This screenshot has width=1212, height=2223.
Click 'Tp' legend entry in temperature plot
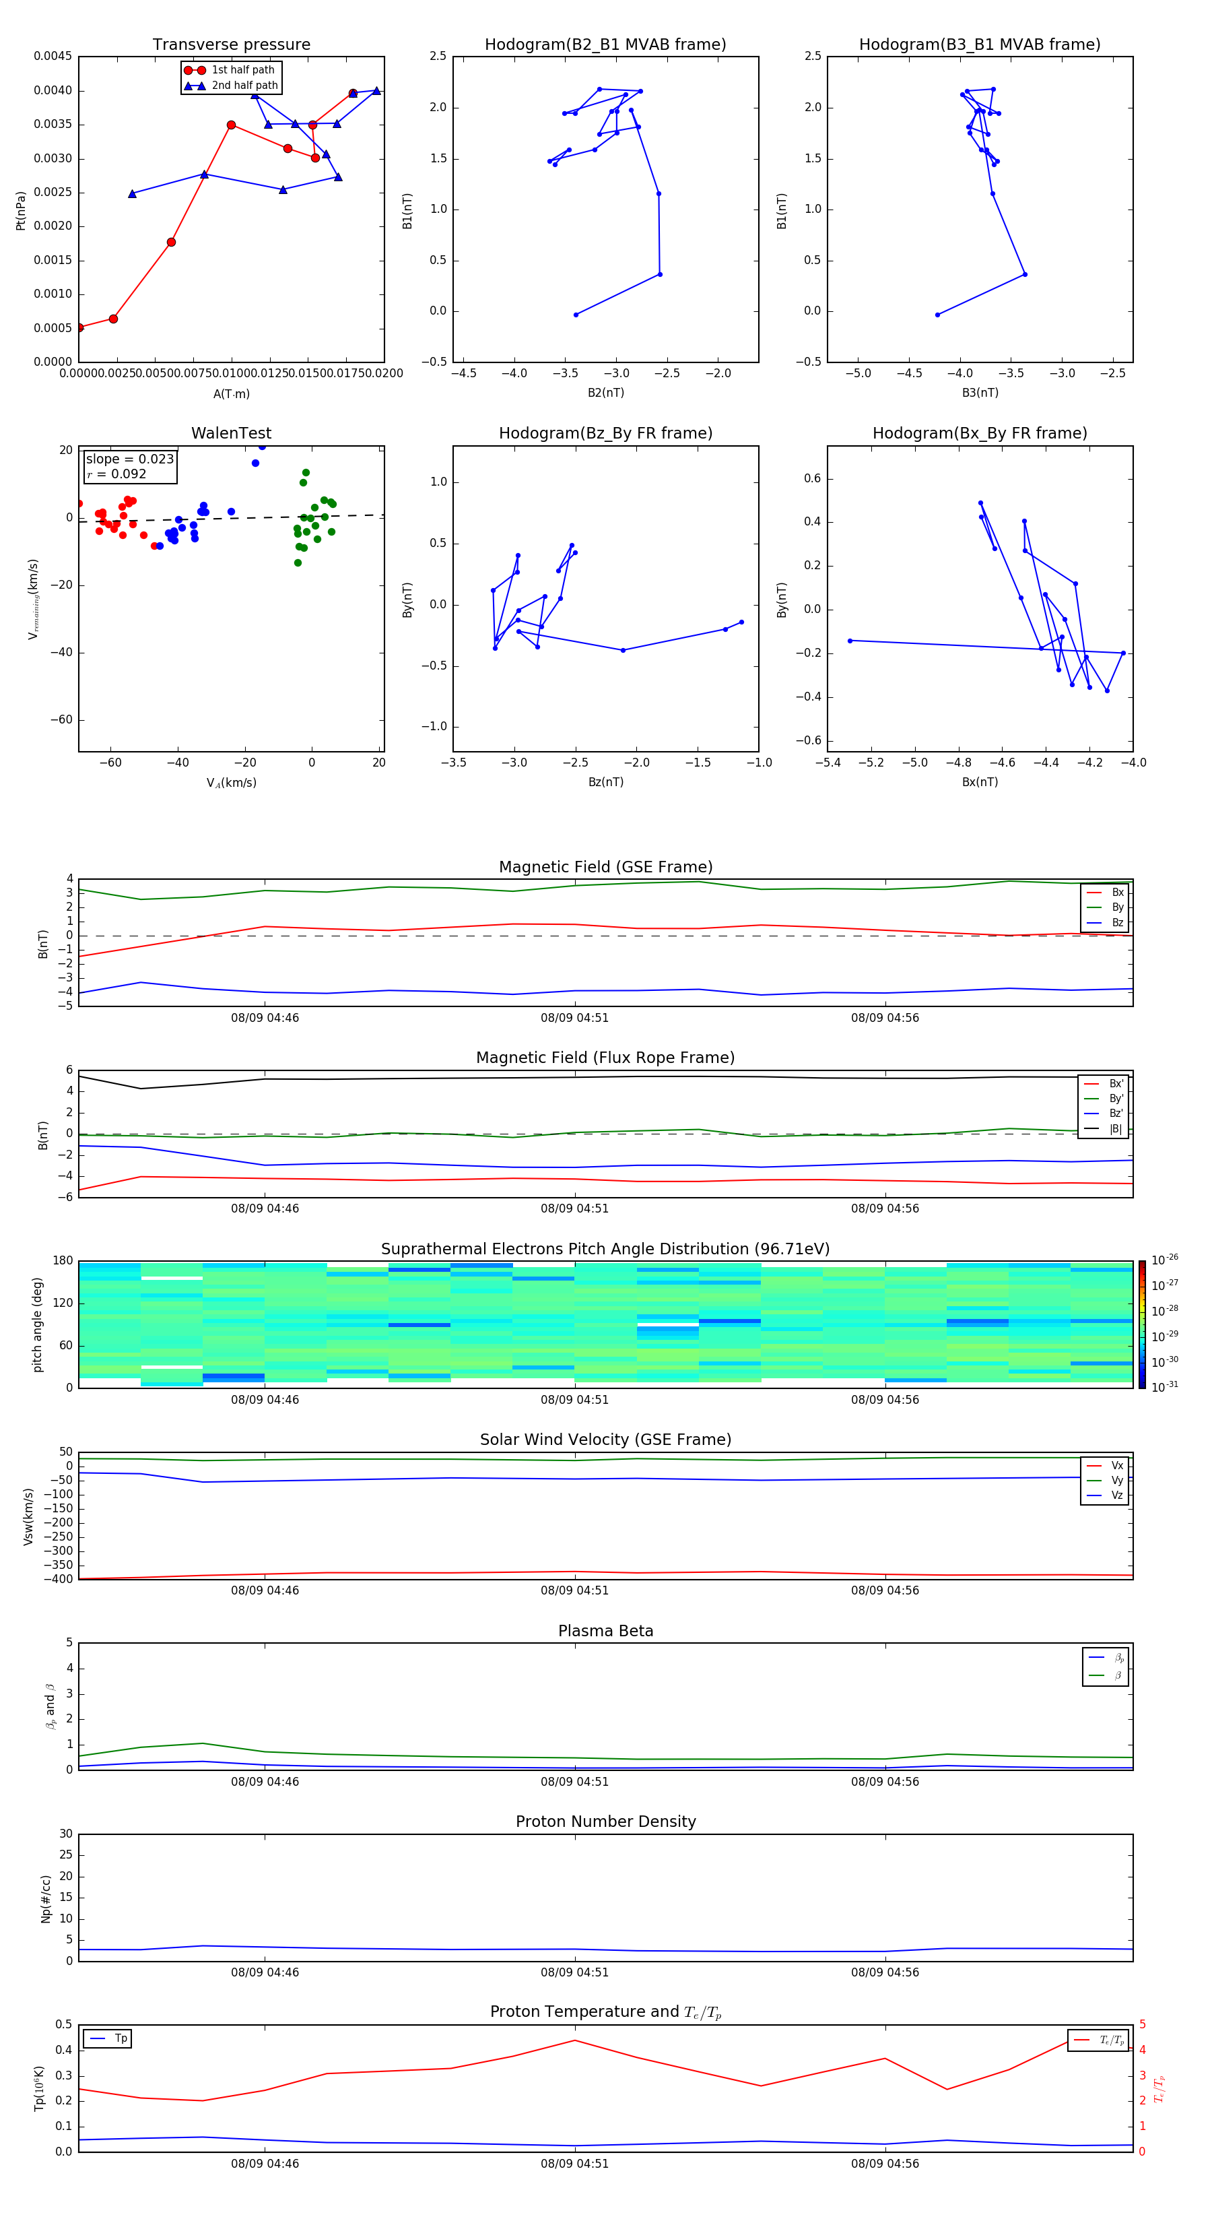point(108,2039)
